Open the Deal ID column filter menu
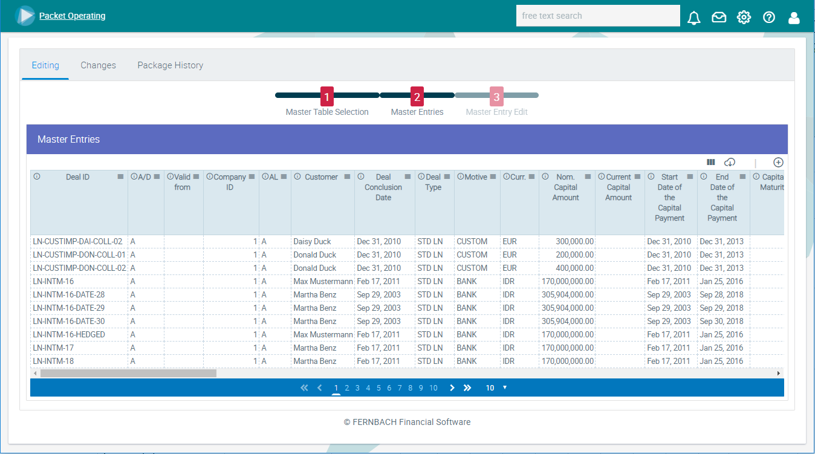The image size is (815, 454). [x=120, y=177]
